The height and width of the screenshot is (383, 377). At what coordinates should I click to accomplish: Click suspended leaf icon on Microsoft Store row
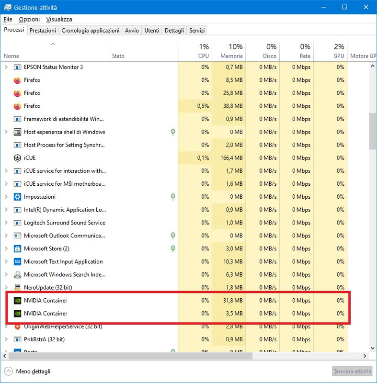173,248
